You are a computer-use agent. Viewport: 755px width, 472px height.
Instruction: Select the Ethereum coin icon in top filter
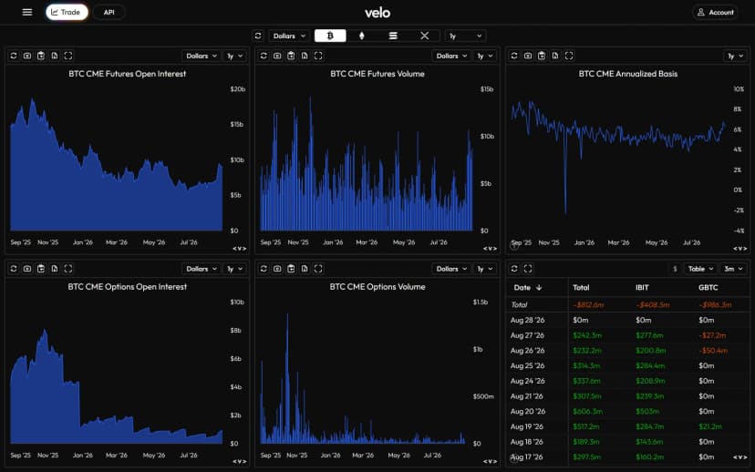(362, 36)
